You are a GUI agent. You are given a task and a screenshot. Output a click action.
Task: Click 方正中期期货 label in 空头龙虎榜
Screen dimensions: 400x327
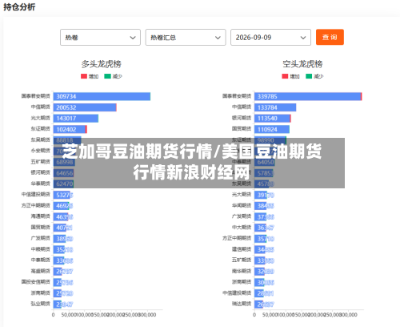pos(237,238)
